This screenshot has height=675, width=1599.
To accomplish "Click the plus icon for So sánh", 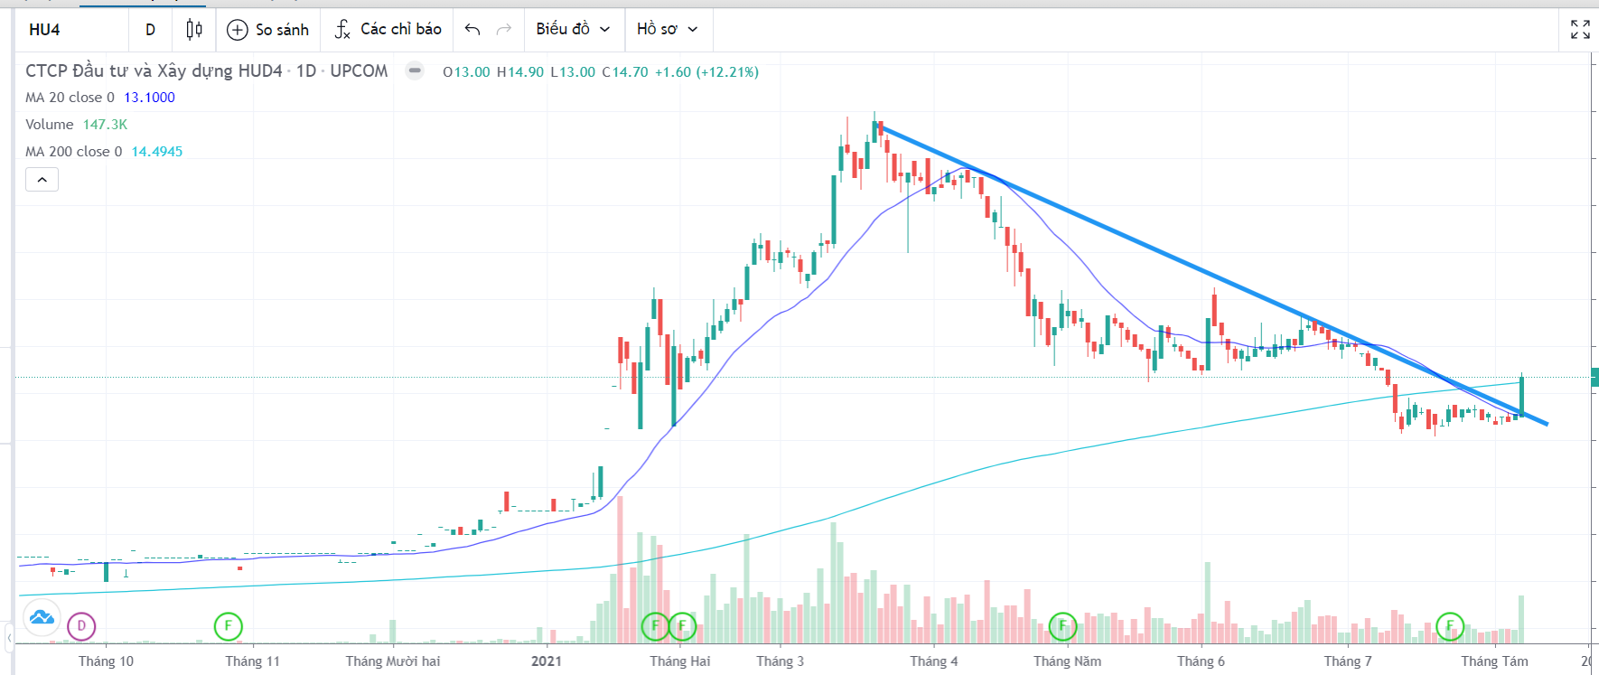I will (x=237, y=30).
